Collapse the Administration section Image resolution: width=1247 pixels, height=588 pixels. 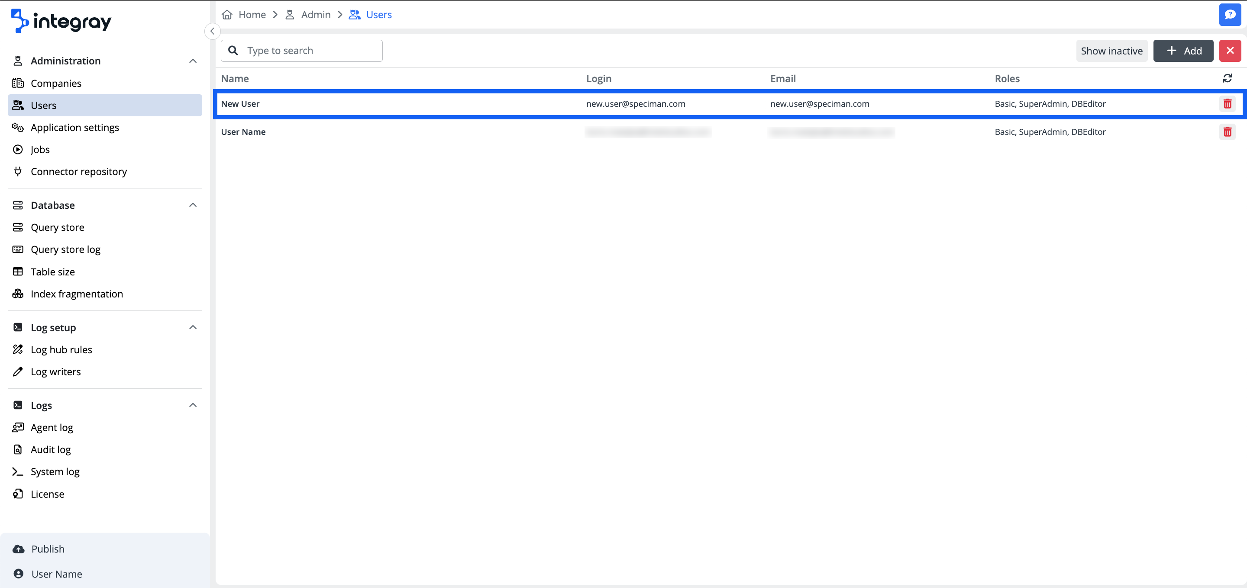click(x=193, y=61)
